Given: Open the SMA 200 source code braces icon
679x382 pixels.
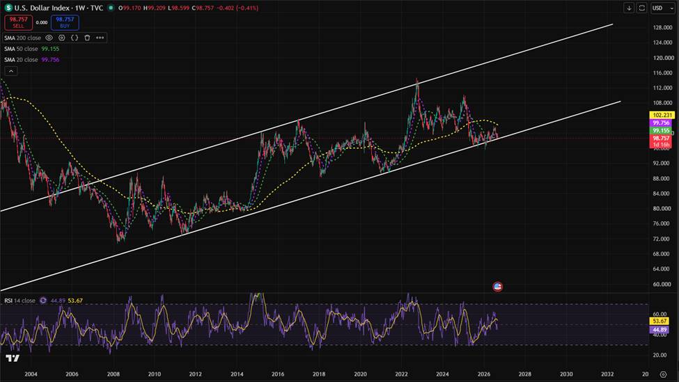Looking at the screenshot, I should [75, 38].
